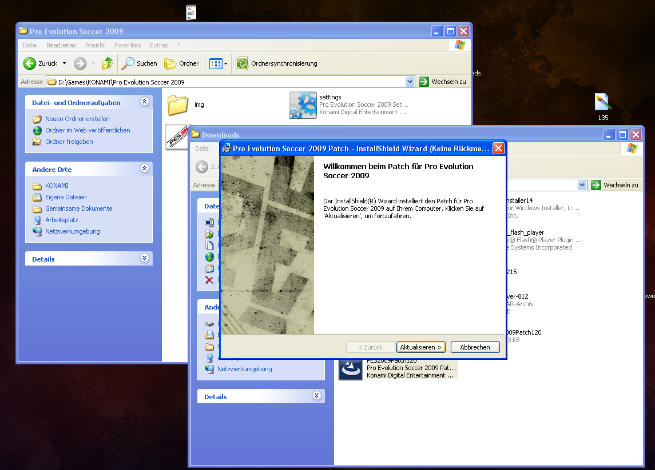Screen dimensions: 655x470
Task: Open the ? help menu
Action: click(x=178, y=45)
